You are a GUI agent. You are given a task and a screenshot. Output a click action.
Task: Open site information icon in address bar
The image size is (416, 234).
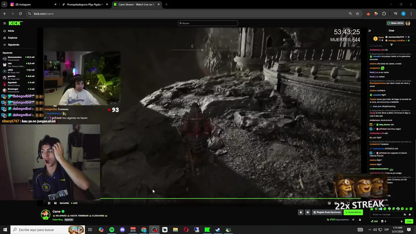[30, 14]
